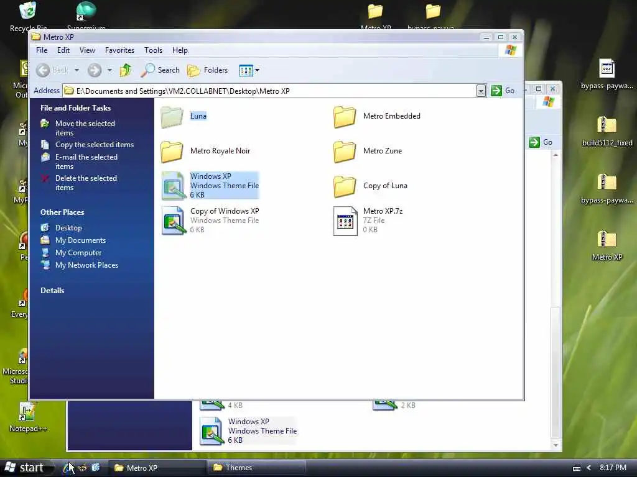Open Notepad++ desktop shortcut

(27, 417)
